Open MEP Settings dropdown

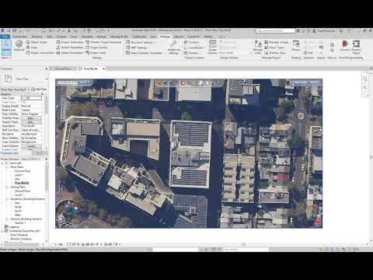coord(138,47)
